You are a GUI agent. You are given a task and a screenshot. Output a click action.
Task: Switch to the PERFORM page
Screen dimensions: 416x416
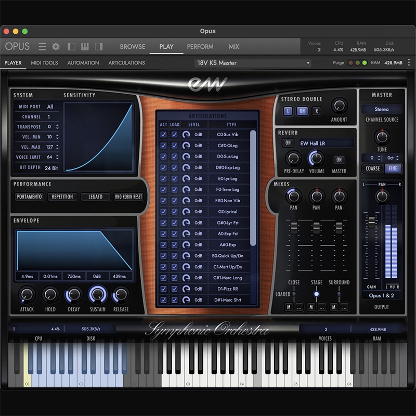click(200, 47)
